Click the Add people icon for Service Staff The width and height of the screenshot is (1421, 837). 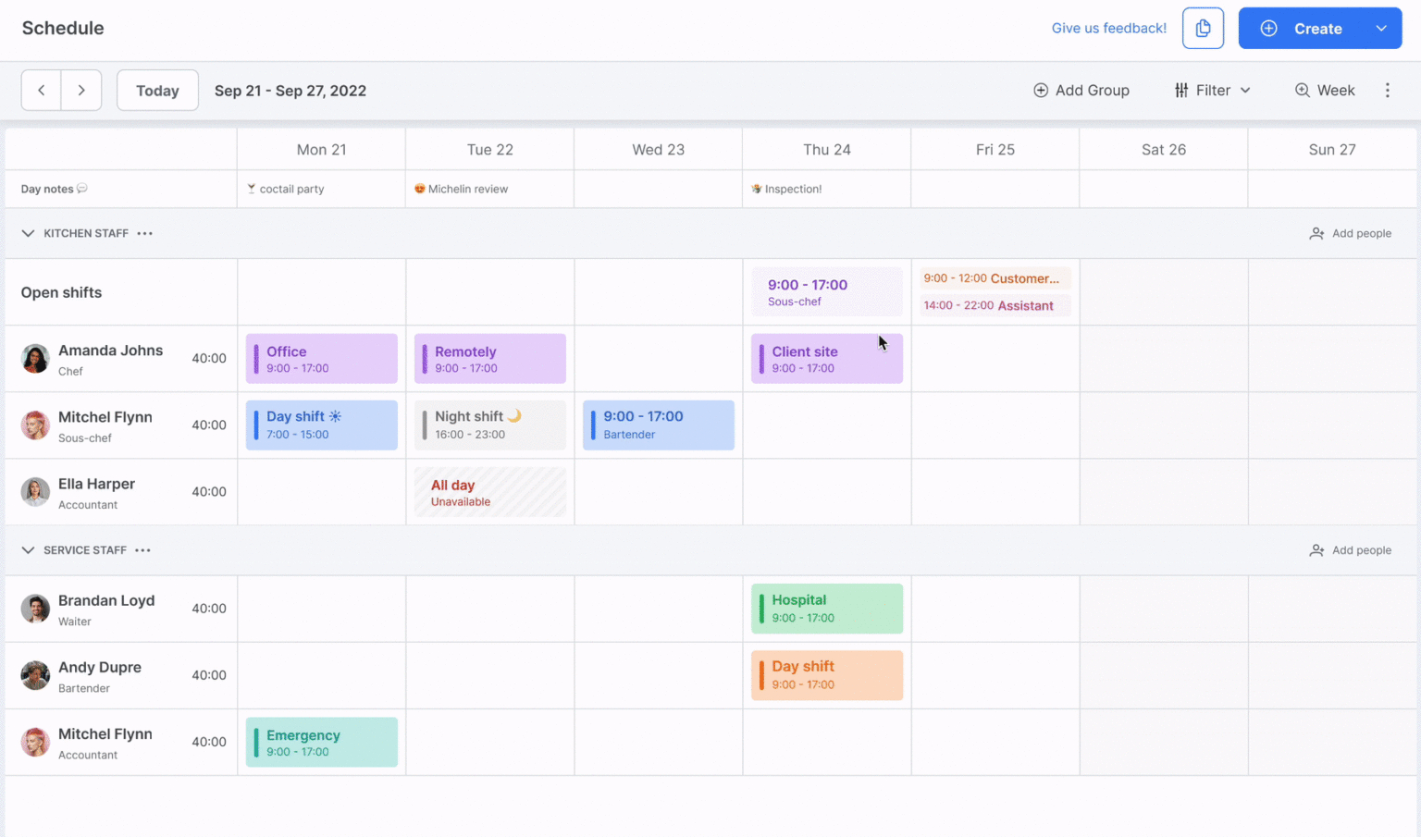tap(1316, 549)
